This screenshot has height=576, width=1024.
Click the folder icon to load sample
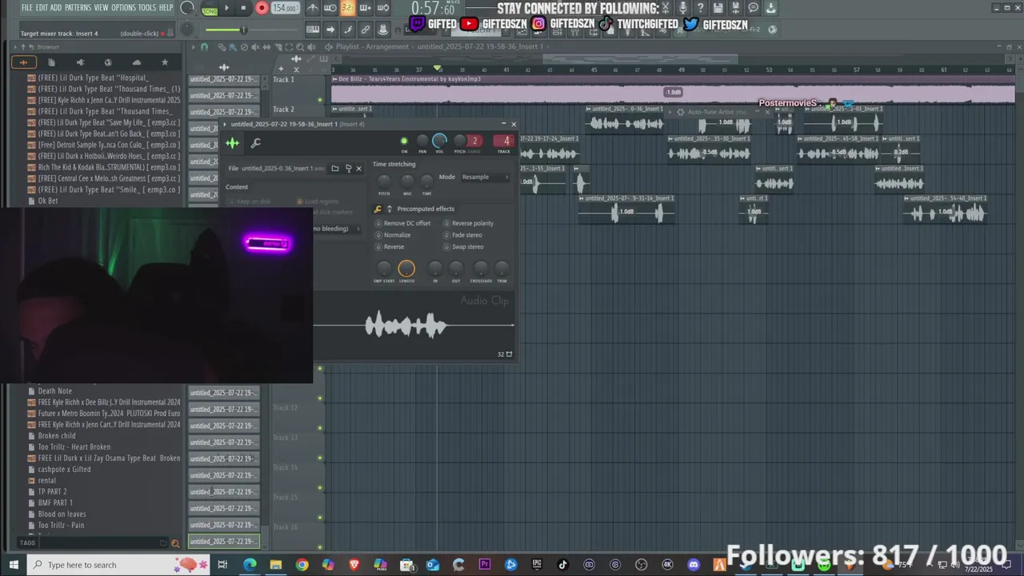coord(335,168)
